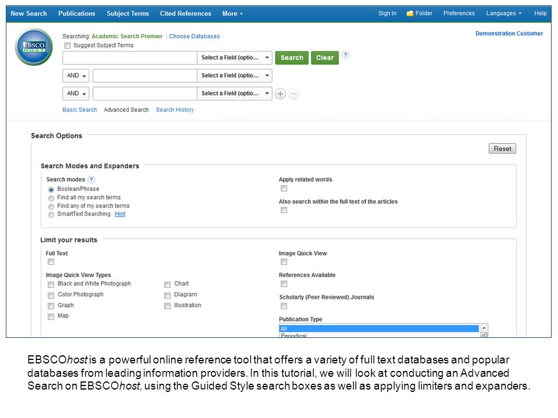Viewport: 558px width, 418px height.
Task: Click Sign In
Action: click(x=387, y=13)
